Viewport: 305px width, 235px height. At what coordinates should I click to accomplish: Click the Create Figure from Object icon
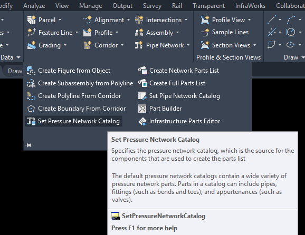pos(31,71)
